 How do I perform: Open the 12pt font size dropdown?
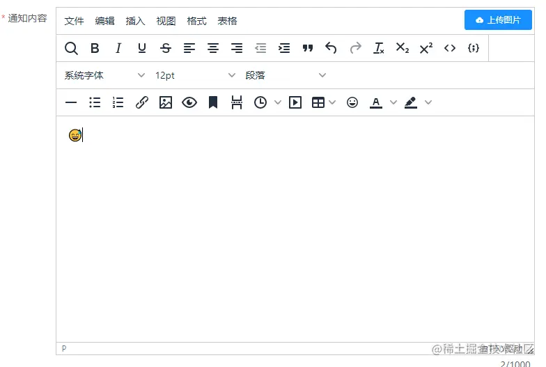pyautogui.click(x=195, y=75)
